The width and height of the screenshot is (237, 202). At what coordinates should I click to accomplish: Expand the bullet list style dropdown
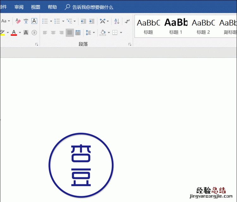coord(51,21)
